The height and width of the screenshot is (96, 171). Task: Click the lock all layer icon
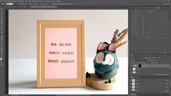(x=144, y=63)
